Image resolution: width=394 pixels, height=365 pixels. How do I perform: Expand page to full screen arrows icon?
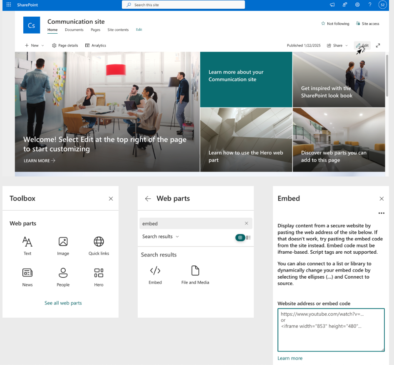pyautogui.click(x=378, y=45)
